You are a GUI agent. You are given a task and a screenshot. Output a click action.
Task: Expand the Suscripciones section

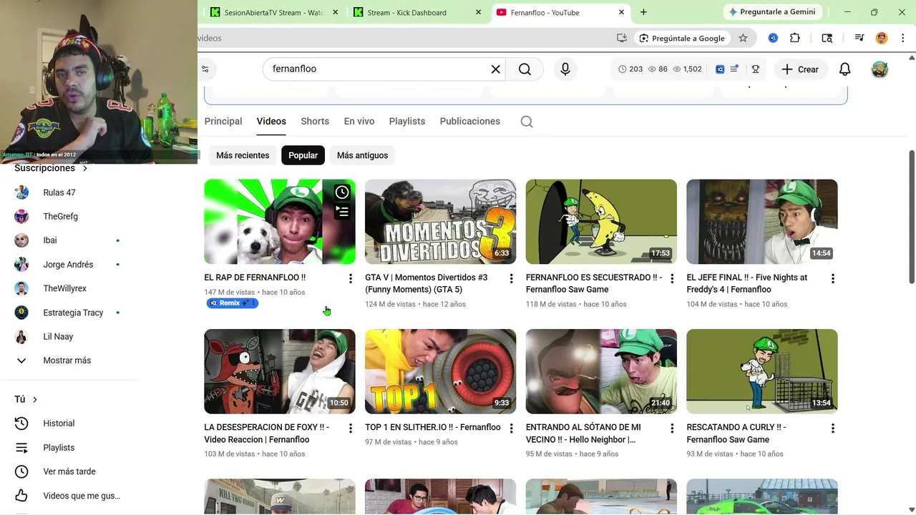click(52, 168)
